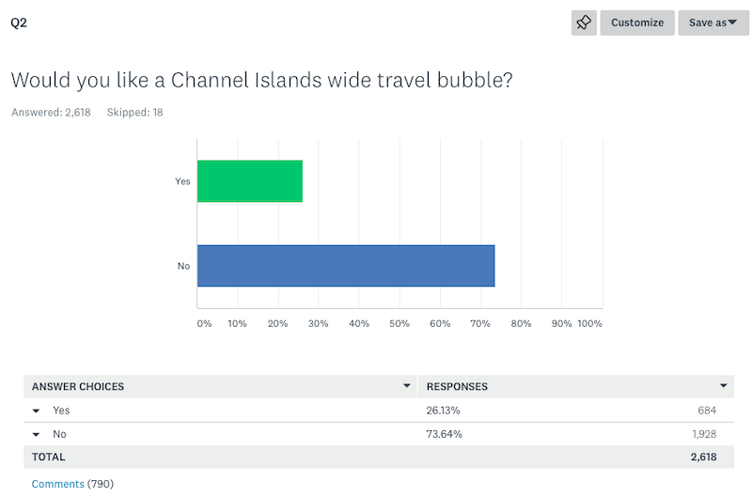Screen dimensions: 752x497
Task: Open the Comments link
Action: (x=57, y=484)
